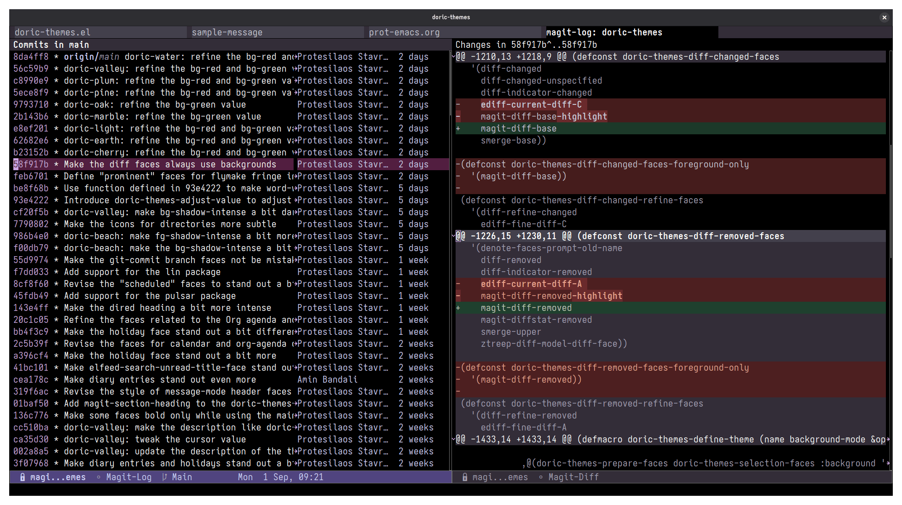The width and height of the screenshot is (902, 505).
Task: Close the doric-themes window with the X button
Action: point(884,17)
